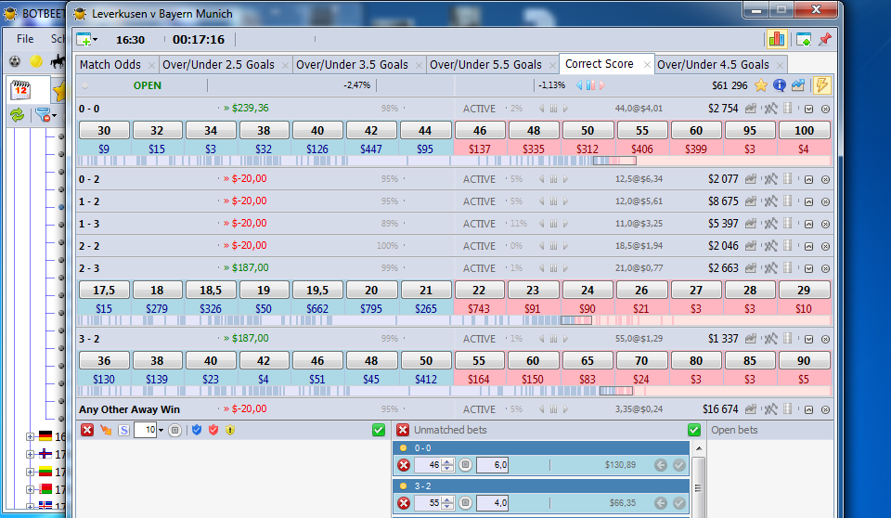Toggle green checkmark beside Open bets
891x518 pixels.
point(694,430)
